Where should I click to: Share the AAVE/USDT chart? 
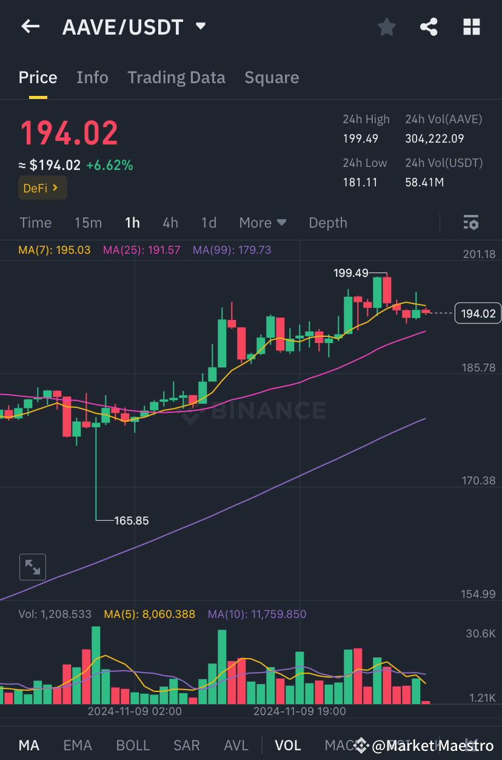pyautogui.click(x=429, y=26)
